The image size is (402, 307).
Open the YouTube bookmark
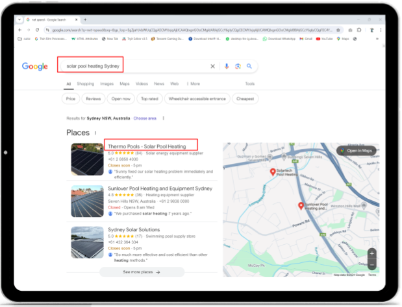tap(324, 39)
